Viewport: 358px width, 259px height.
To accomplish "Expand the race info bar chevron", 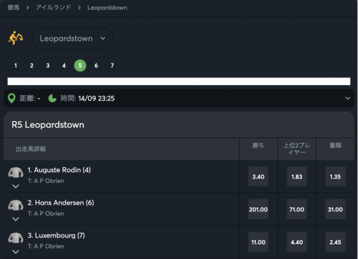I will 348,98.
